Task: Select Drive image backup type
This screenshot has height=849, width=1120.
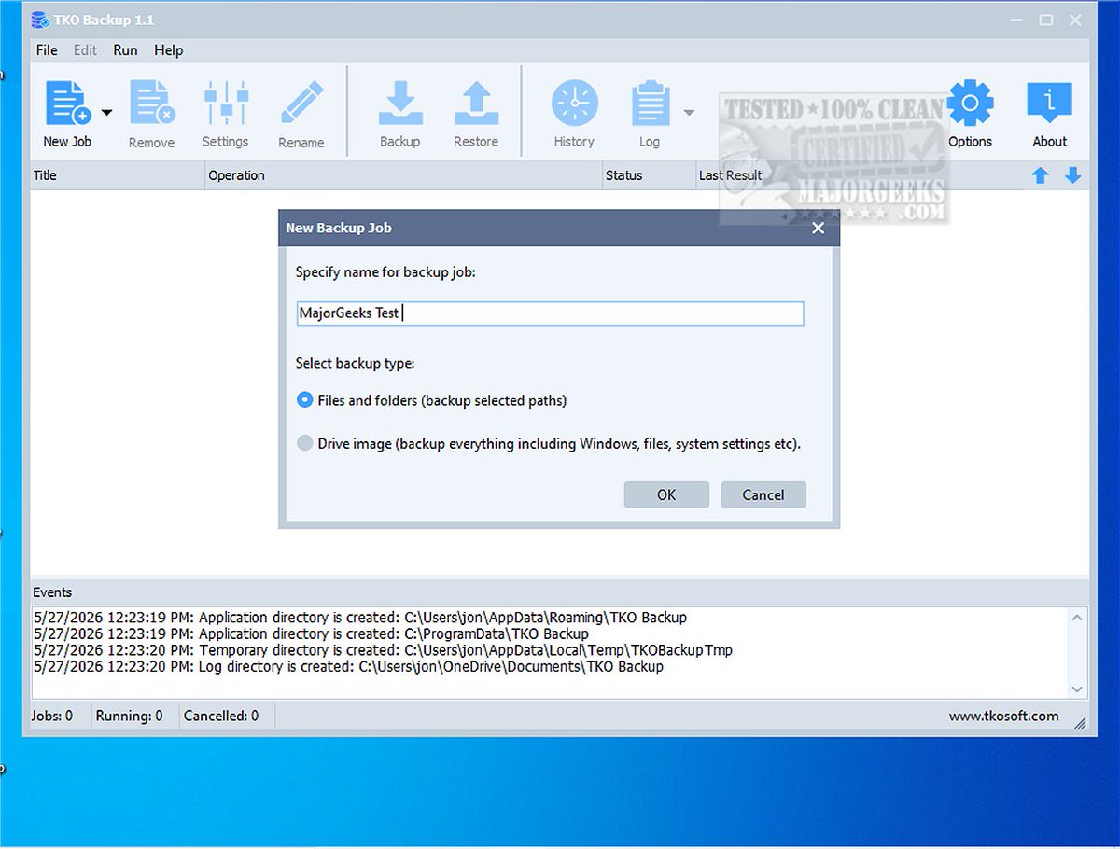Action: 304,443
